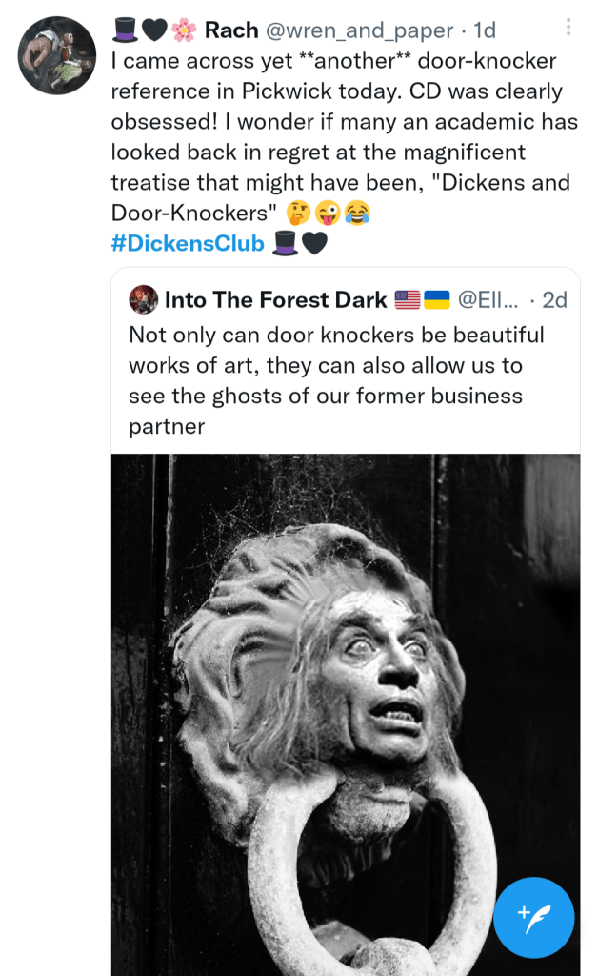Click the "2d" timestamp on quoted tweet
The height and width of the screenshot is (976, 598).
(553, 300)
